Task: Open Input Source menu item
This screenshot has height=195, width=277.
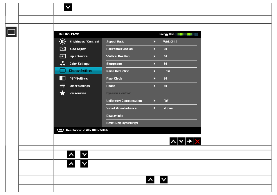Action: [x=78, y=56]
